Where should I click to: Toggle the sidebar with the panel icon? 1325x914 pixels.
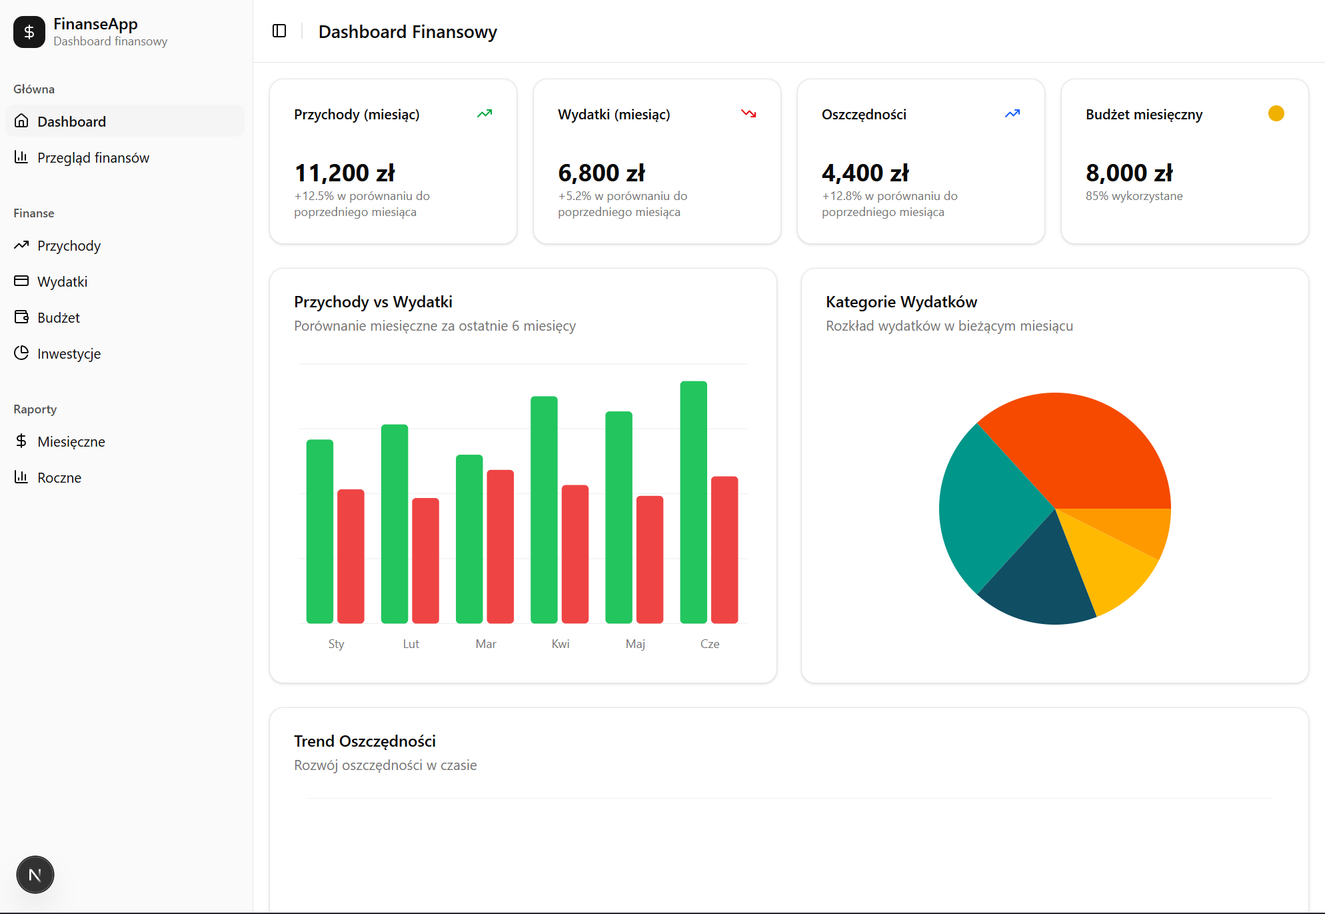point(279,31)
